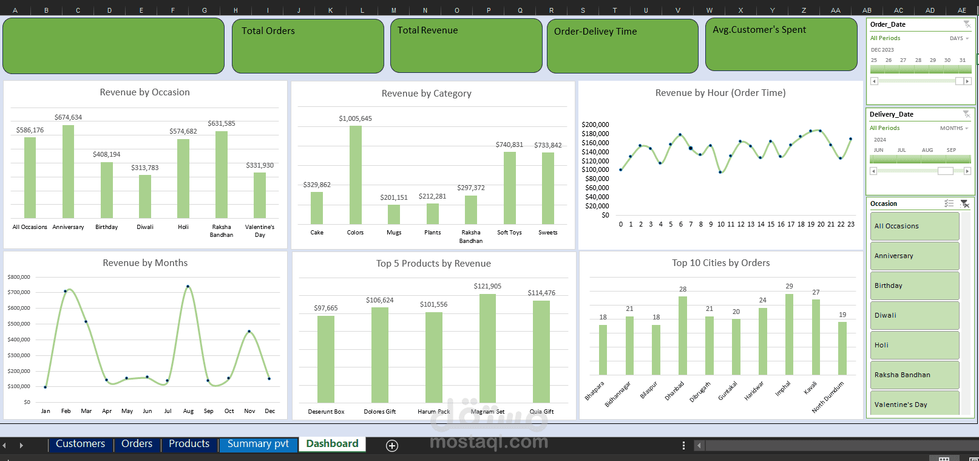Clear the filter on the Order_Date timeline
This screenshot has width=979, height=461.
coord(967,24)
